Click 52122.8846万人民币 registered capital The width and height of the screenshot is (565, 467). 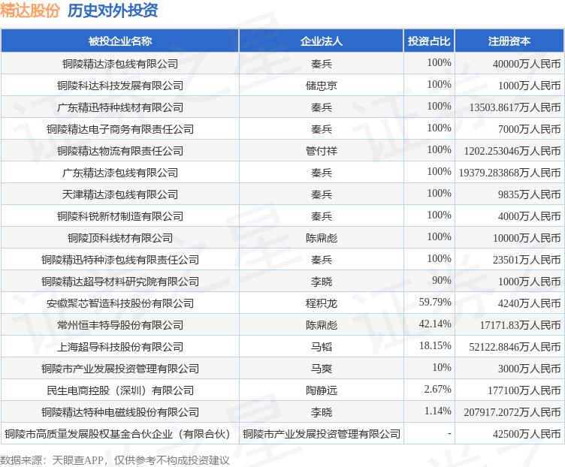[515, 347]
